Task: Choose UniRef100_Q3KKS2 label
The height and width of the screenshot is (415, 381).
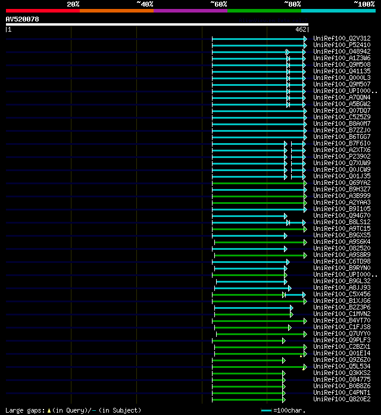Action: click(x=342, y=373)
